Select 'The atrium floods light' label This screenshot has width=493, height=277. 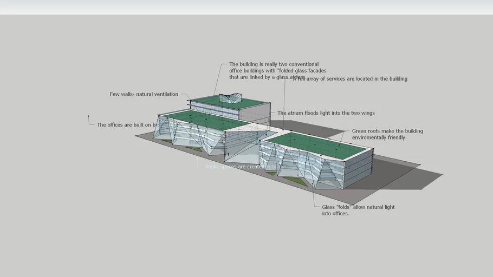point(326,113)
